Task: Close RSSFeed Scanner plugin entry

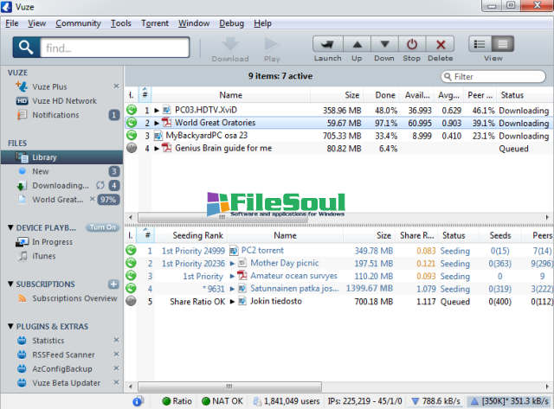Action: (x=116, y=355)
